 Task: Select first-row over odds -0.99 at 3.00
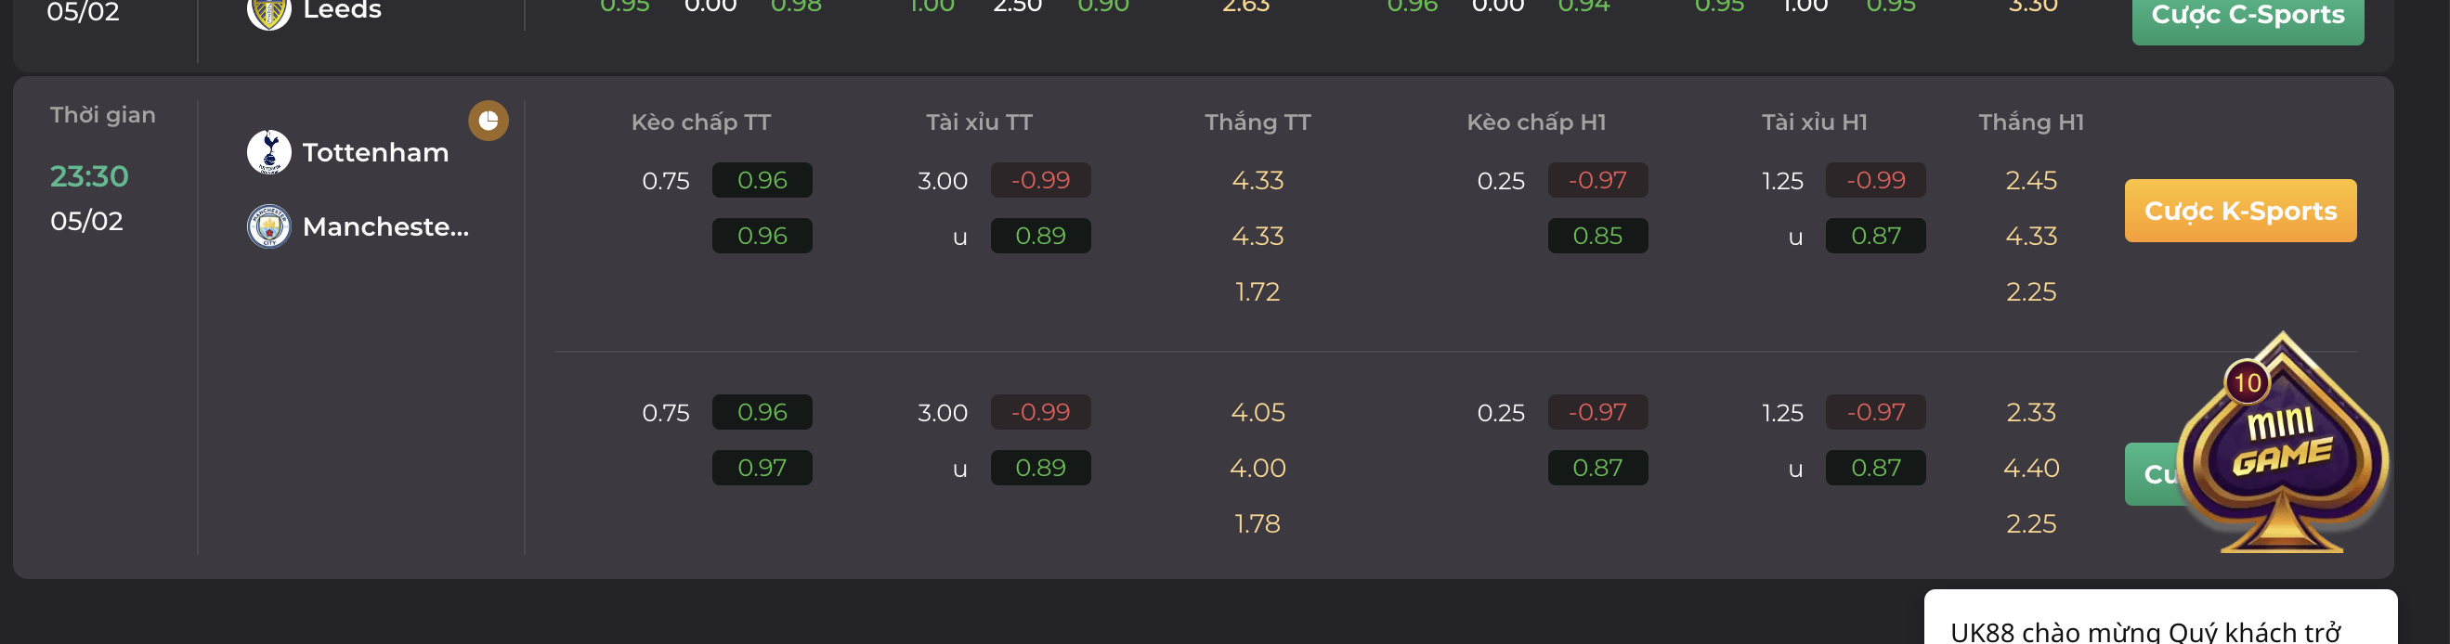click(1040, 179)
